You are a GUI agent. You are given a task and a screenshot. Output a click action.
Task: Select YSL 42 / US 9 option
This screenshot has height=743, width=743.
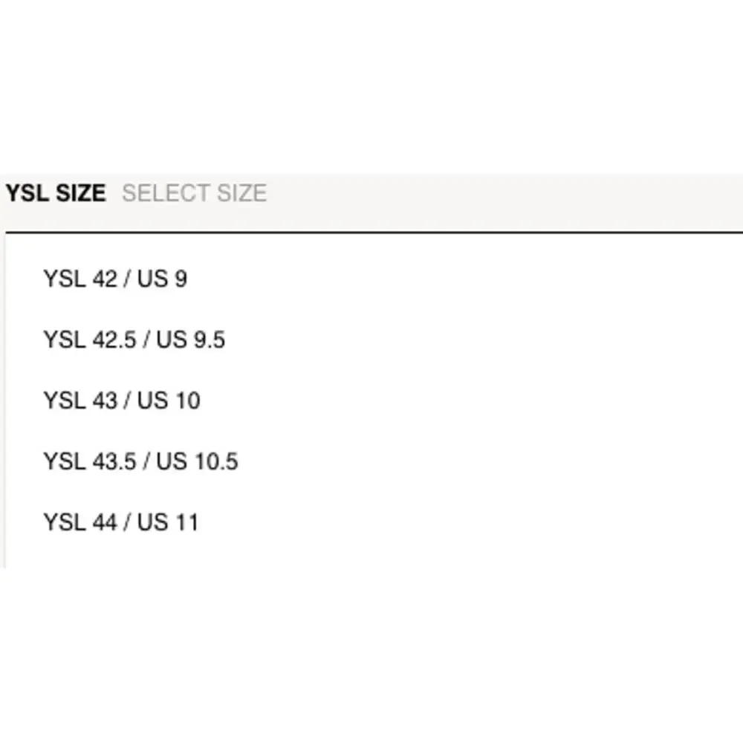[115, 279]
